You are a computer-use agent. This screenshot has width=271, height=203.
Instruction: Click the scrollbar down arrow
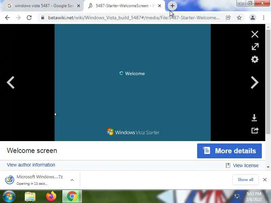tap(268, 167)
